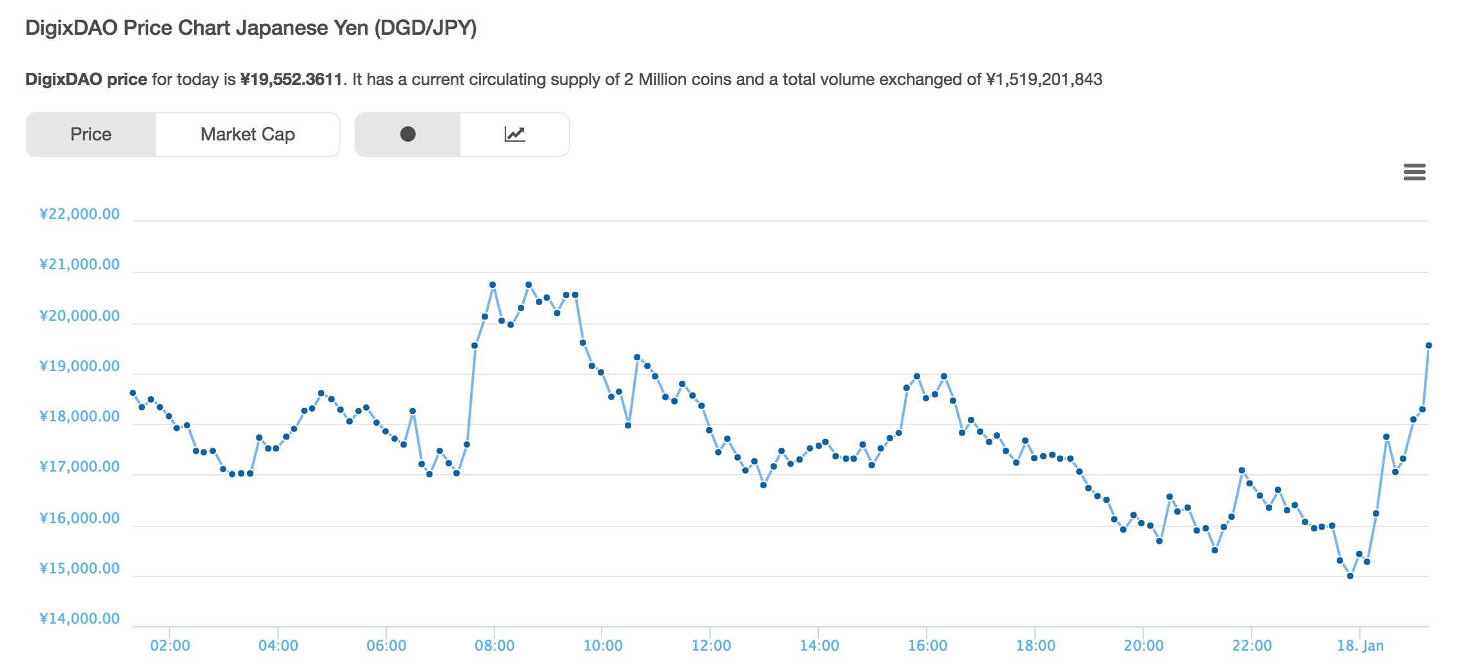Click the first data point at chart's left edge
This screenshot has height=670, width=1465.
(133, 392)
